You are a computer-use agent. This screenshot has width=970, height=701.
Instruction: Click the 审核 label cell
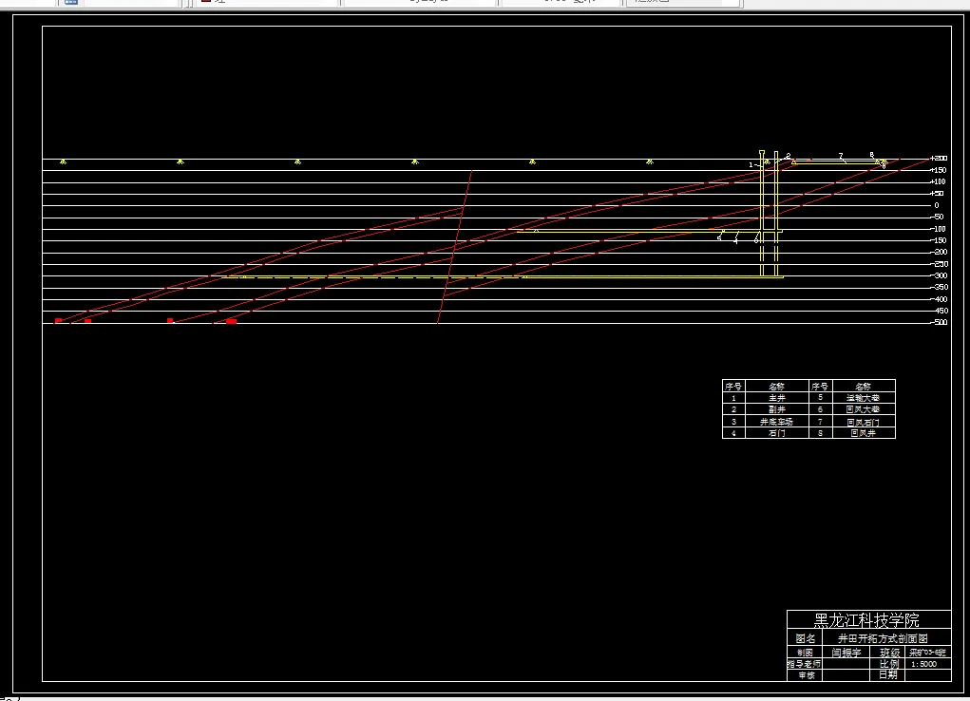click(806, 675)
